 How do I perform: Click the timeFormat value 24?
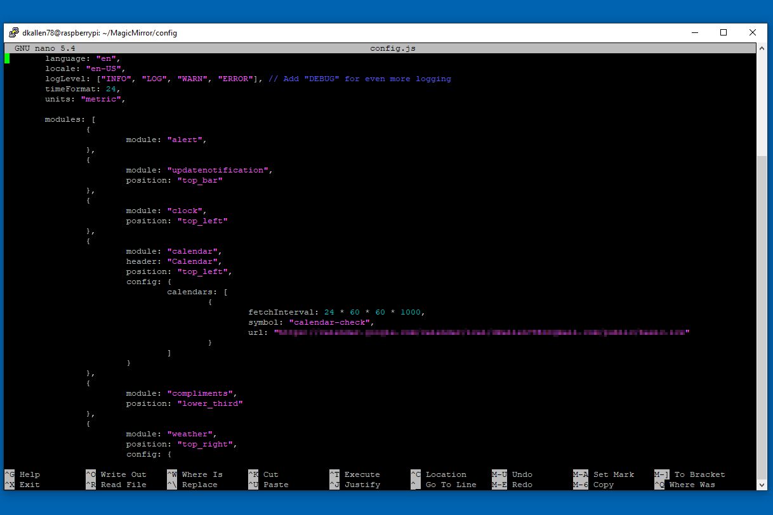point(110,89)
